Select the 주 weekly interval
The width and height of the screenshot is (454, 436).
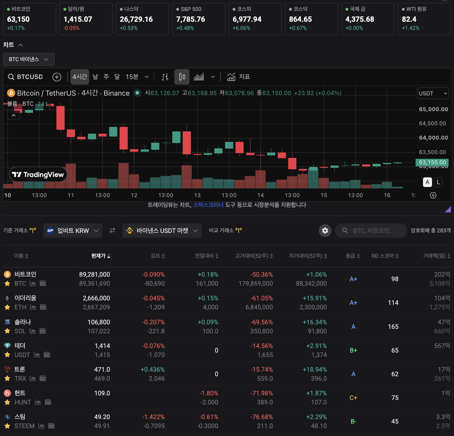[x=106, y=77]
